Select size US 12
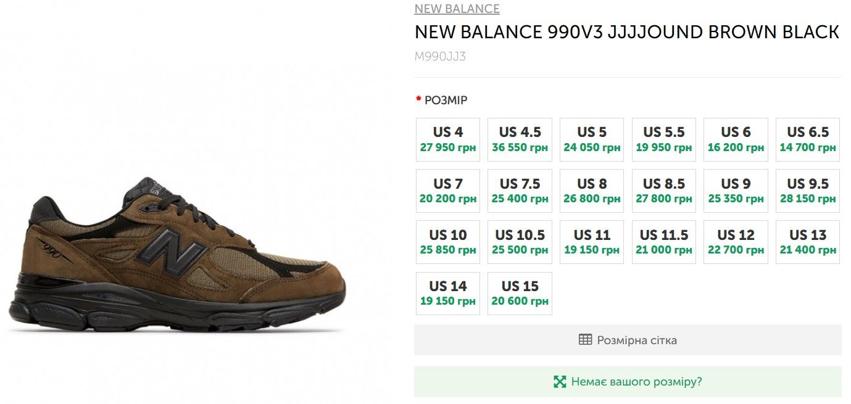The height and width of the screenshot is (404, 851). pos(736,242)
